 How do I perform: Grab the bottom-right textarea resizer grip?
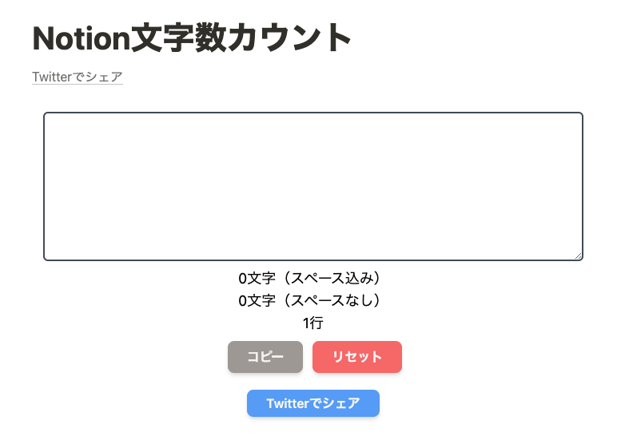(x=579, y=256)
